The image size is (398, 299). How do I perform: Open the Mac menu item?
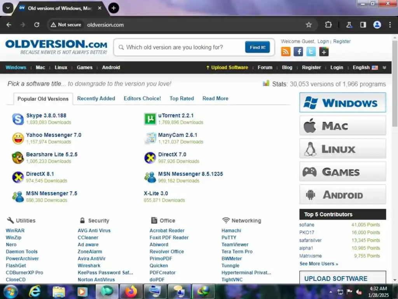tap(40, 68)
